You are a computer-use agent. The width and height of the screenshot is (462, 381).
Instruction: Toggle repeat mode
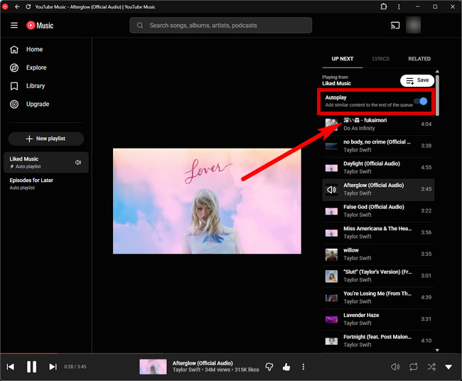pos(414,367)
